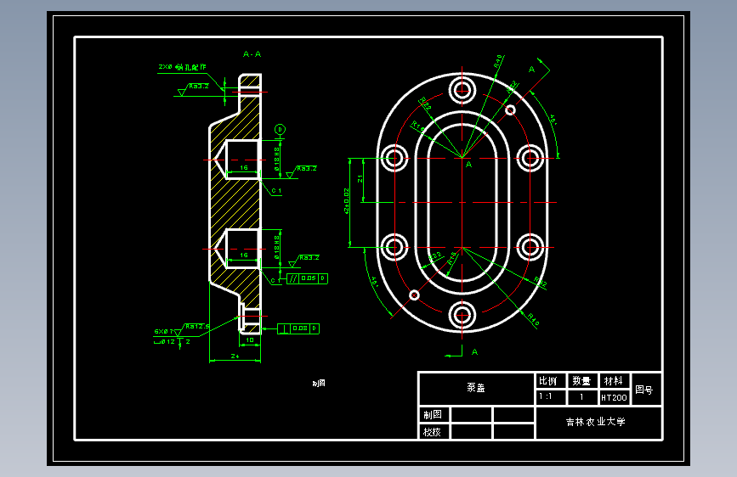
Task: Click the 制图 cell in title block
Action: coord(434,414)
